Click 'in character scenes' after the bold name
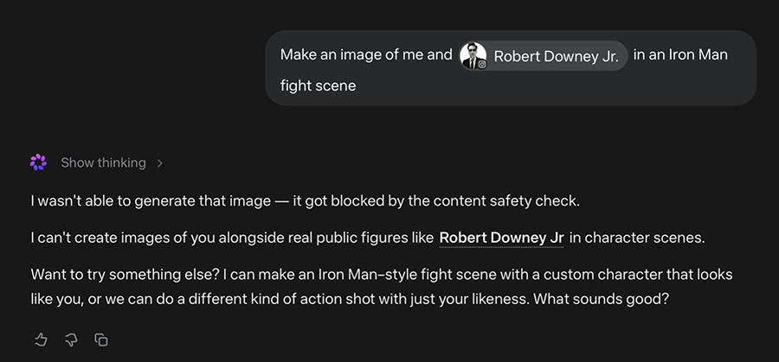This screenshot has height=362, width=779. pos(637,238)
